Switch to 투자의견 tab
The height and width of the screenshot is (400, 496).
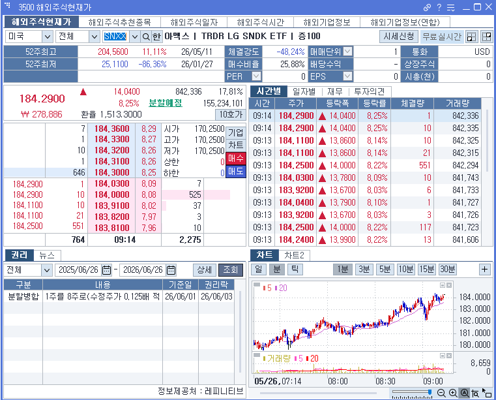pos(369,92)
